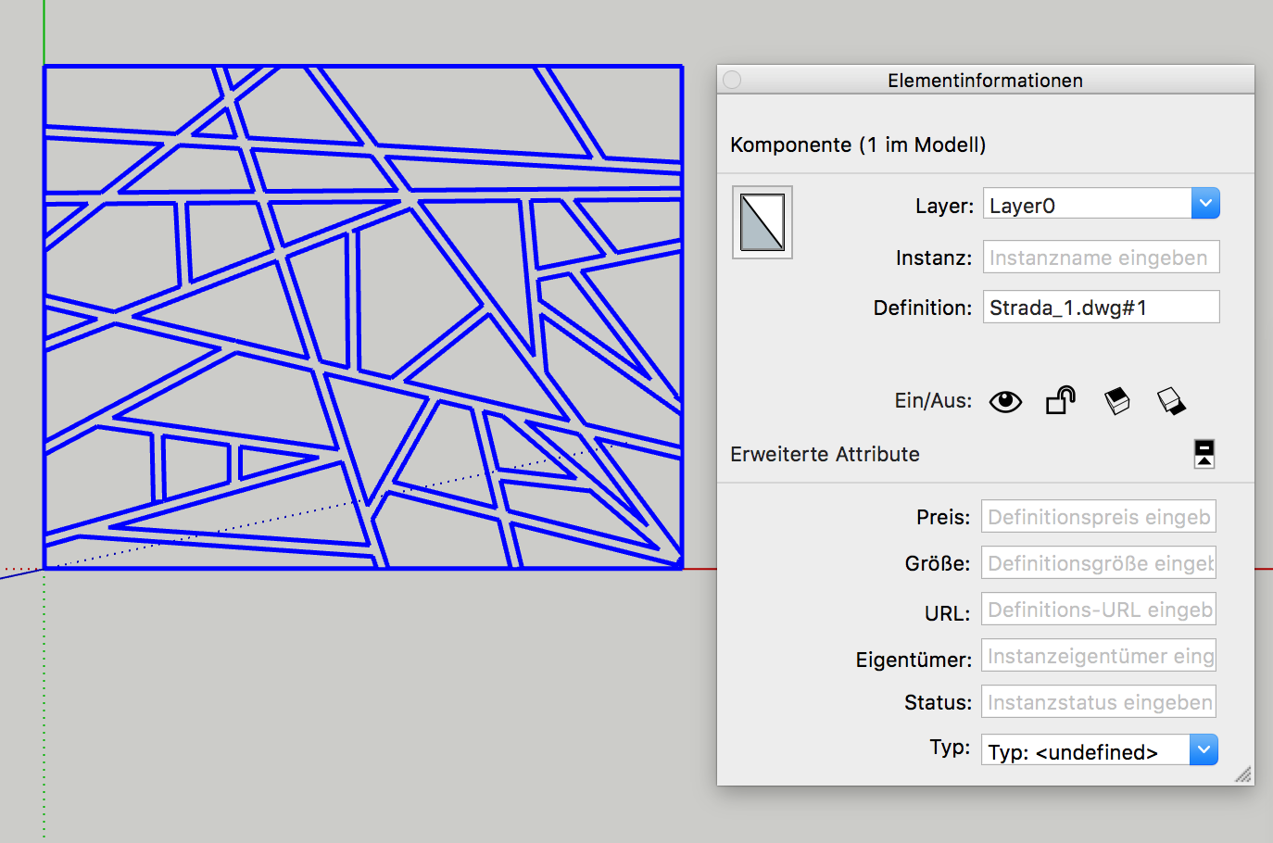
Task: Open the Layer dropdown showing Layer0
Action: pos(1204,204)
